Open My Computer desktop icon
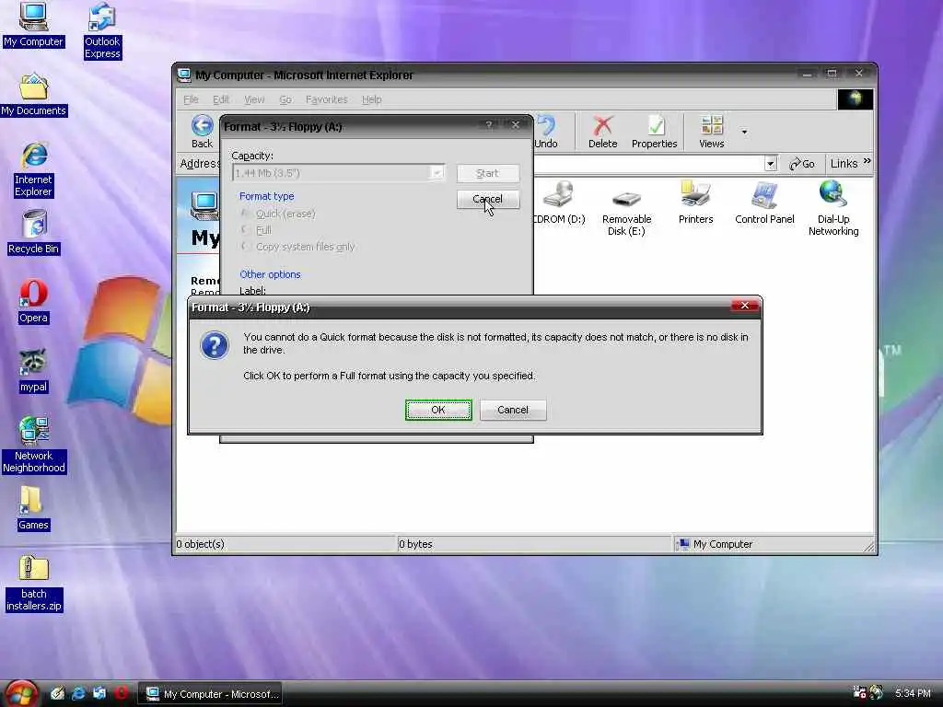943x707 pixels. (x=33, y=25)
